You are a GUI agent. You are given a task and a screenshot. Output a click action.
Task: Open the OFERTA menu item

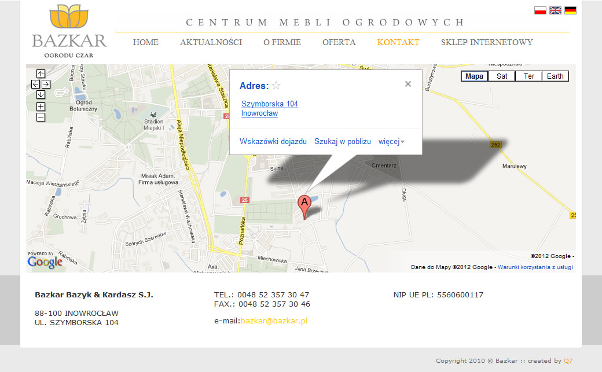[x=339, y=42]
